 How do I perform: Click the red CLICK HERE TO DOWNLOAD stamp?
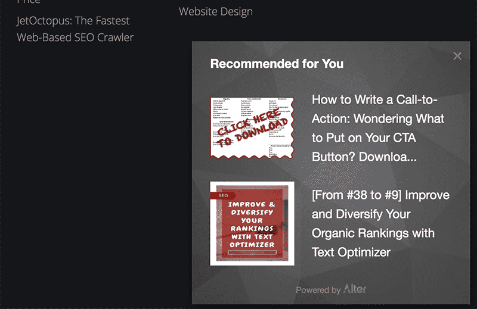252,127
